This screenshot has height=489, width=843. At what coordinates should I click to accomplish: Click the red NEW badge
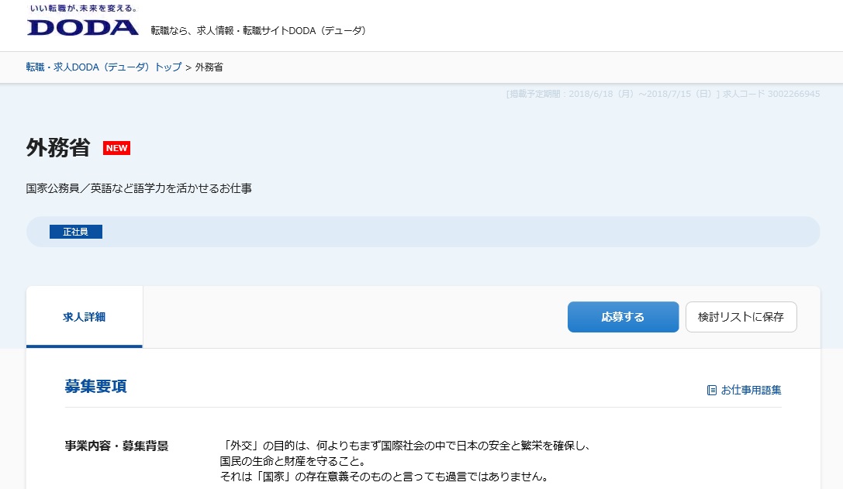(x=116, y=148)
